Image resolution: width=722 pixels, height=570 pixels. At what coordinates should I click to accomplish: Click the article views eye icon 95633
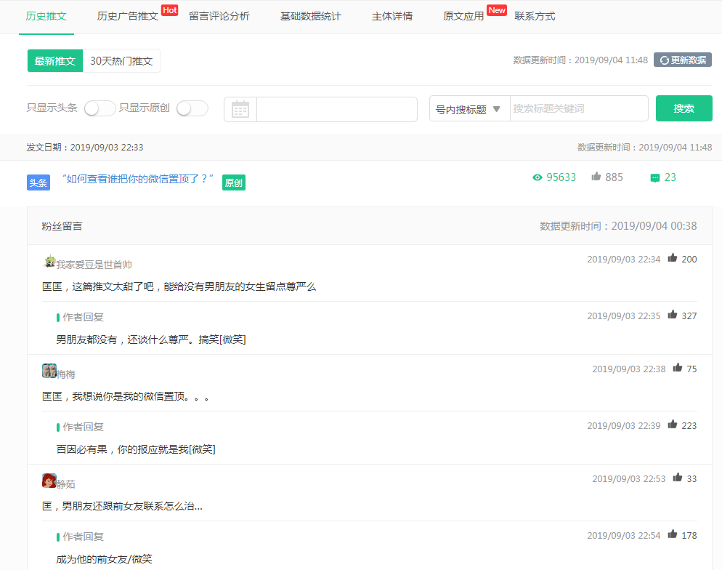coord(537,177)
